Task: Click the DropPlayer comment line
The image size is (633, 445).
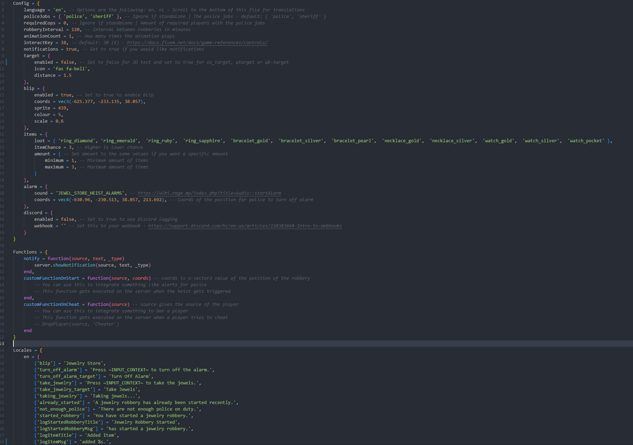Action: coord(76,324)
